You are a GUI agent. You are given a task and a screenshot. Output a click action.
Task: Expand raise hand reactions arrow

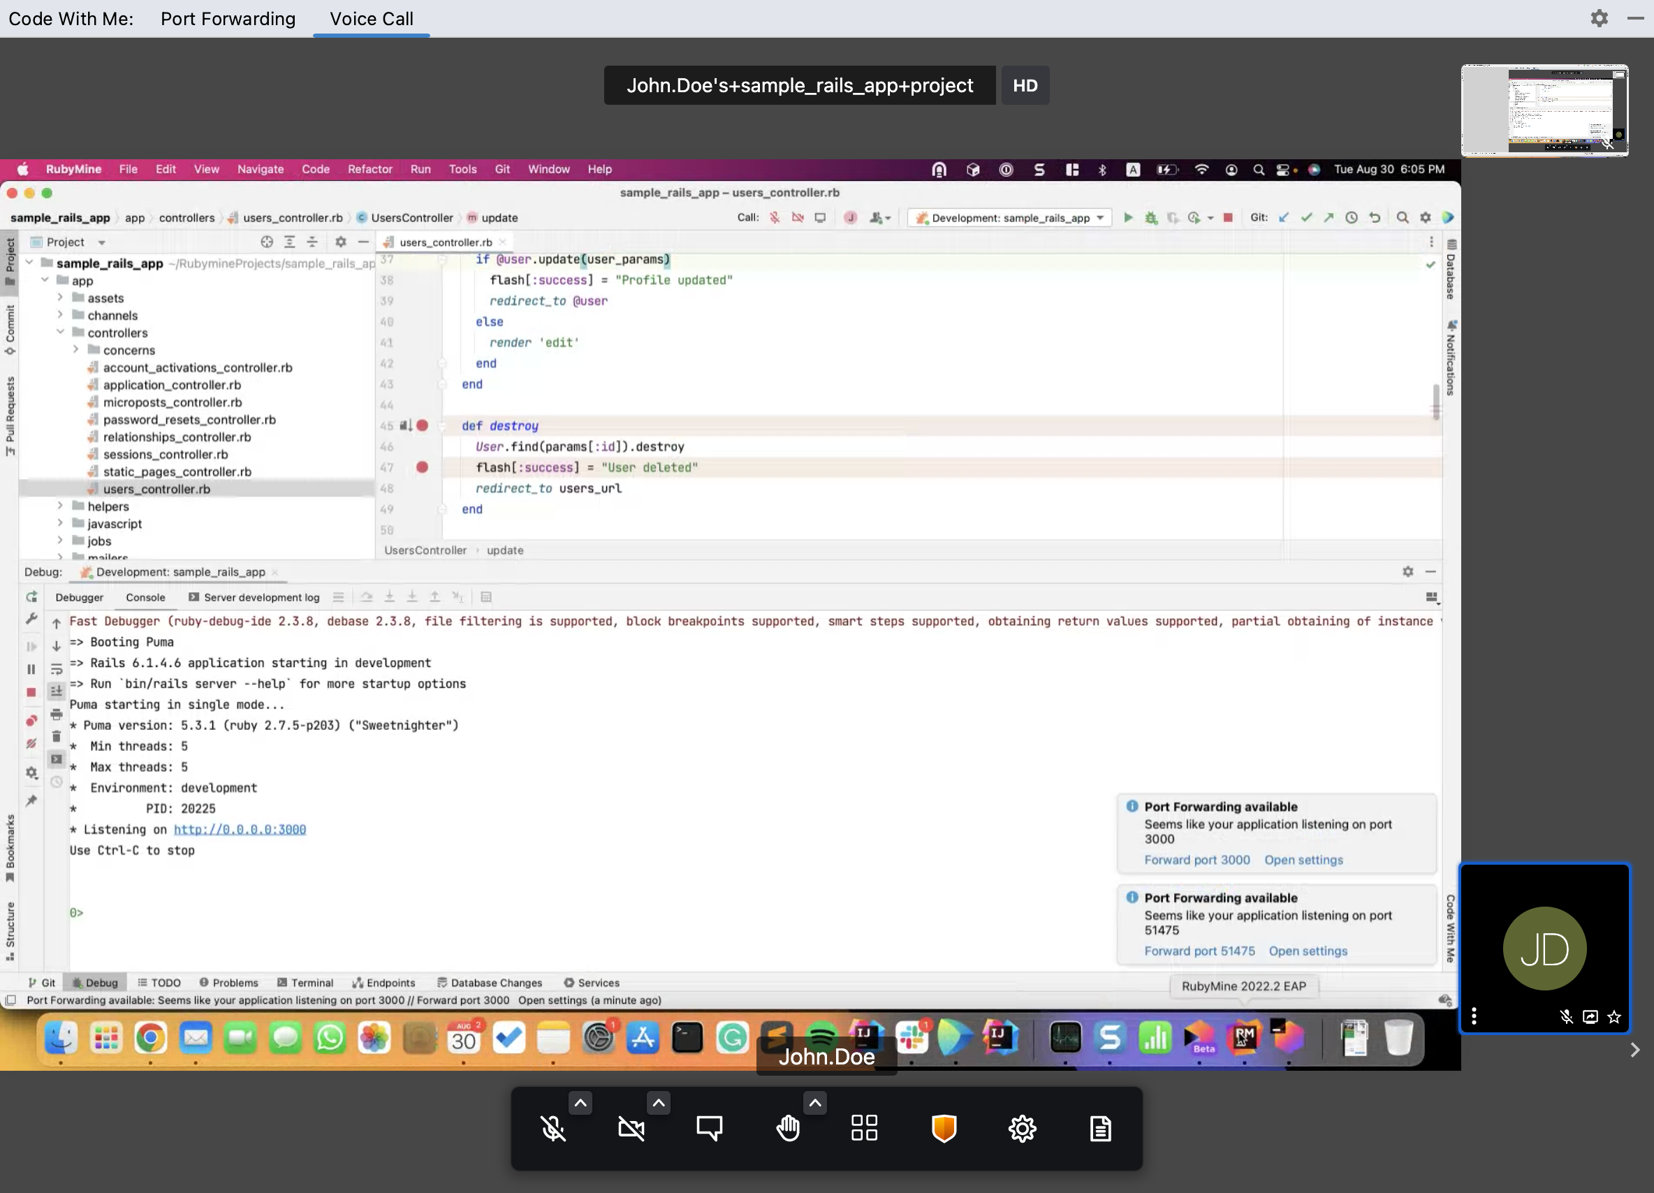(x=814, y=1103)
